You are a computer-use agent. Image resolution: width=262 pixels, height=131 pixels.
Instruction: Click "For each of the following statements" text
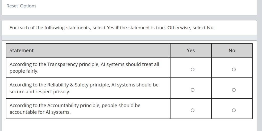[x=50, y=28]
